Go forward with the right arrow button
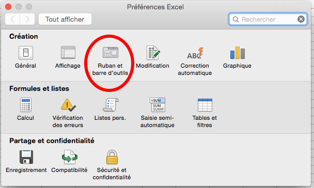 point(27,19)
